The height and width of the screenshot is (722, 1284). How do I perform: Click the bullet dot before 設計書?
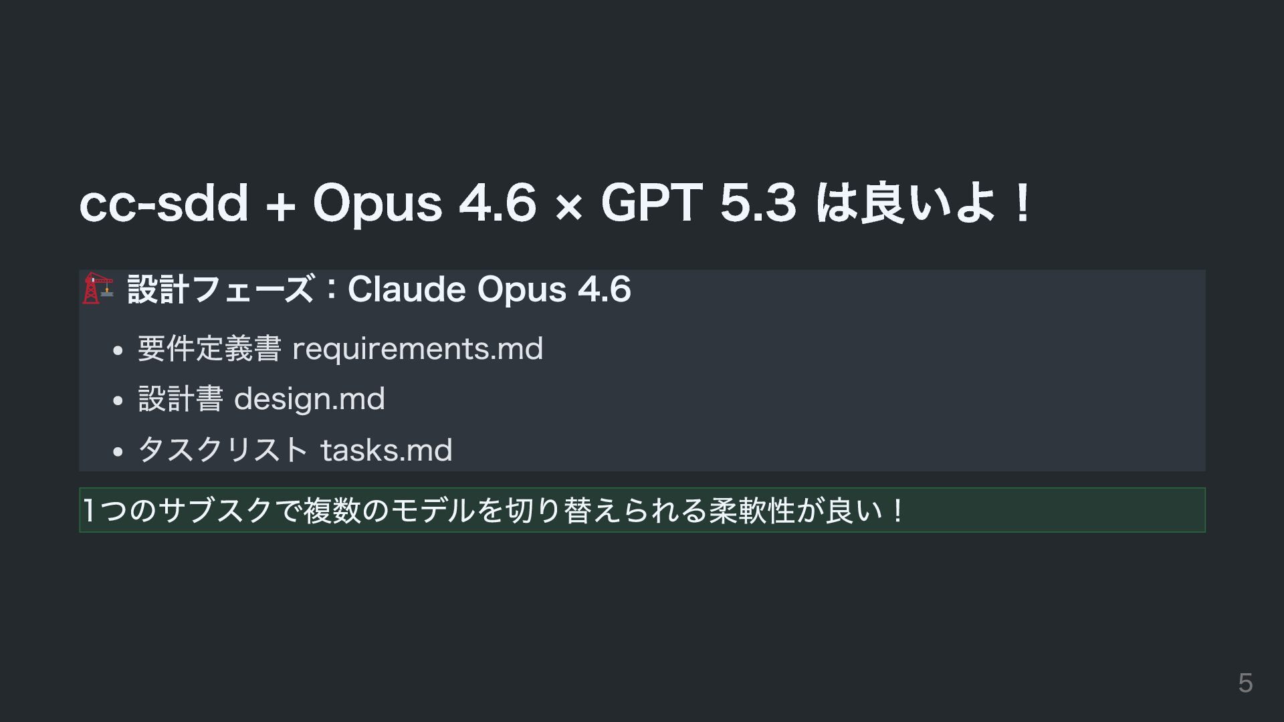pos(118,400)
